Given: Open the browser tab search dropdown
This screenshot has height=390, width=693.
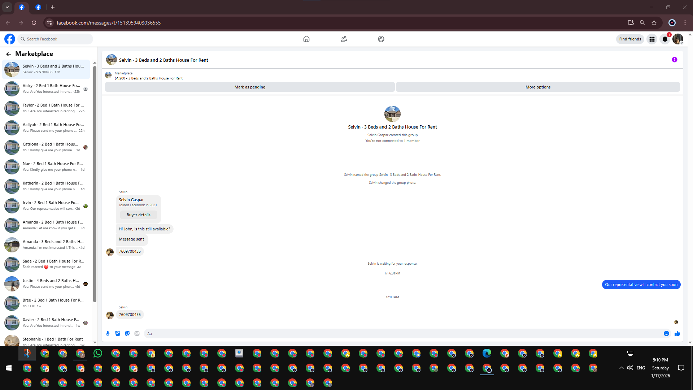Looking at the screenshot, I should click(7, 7).
